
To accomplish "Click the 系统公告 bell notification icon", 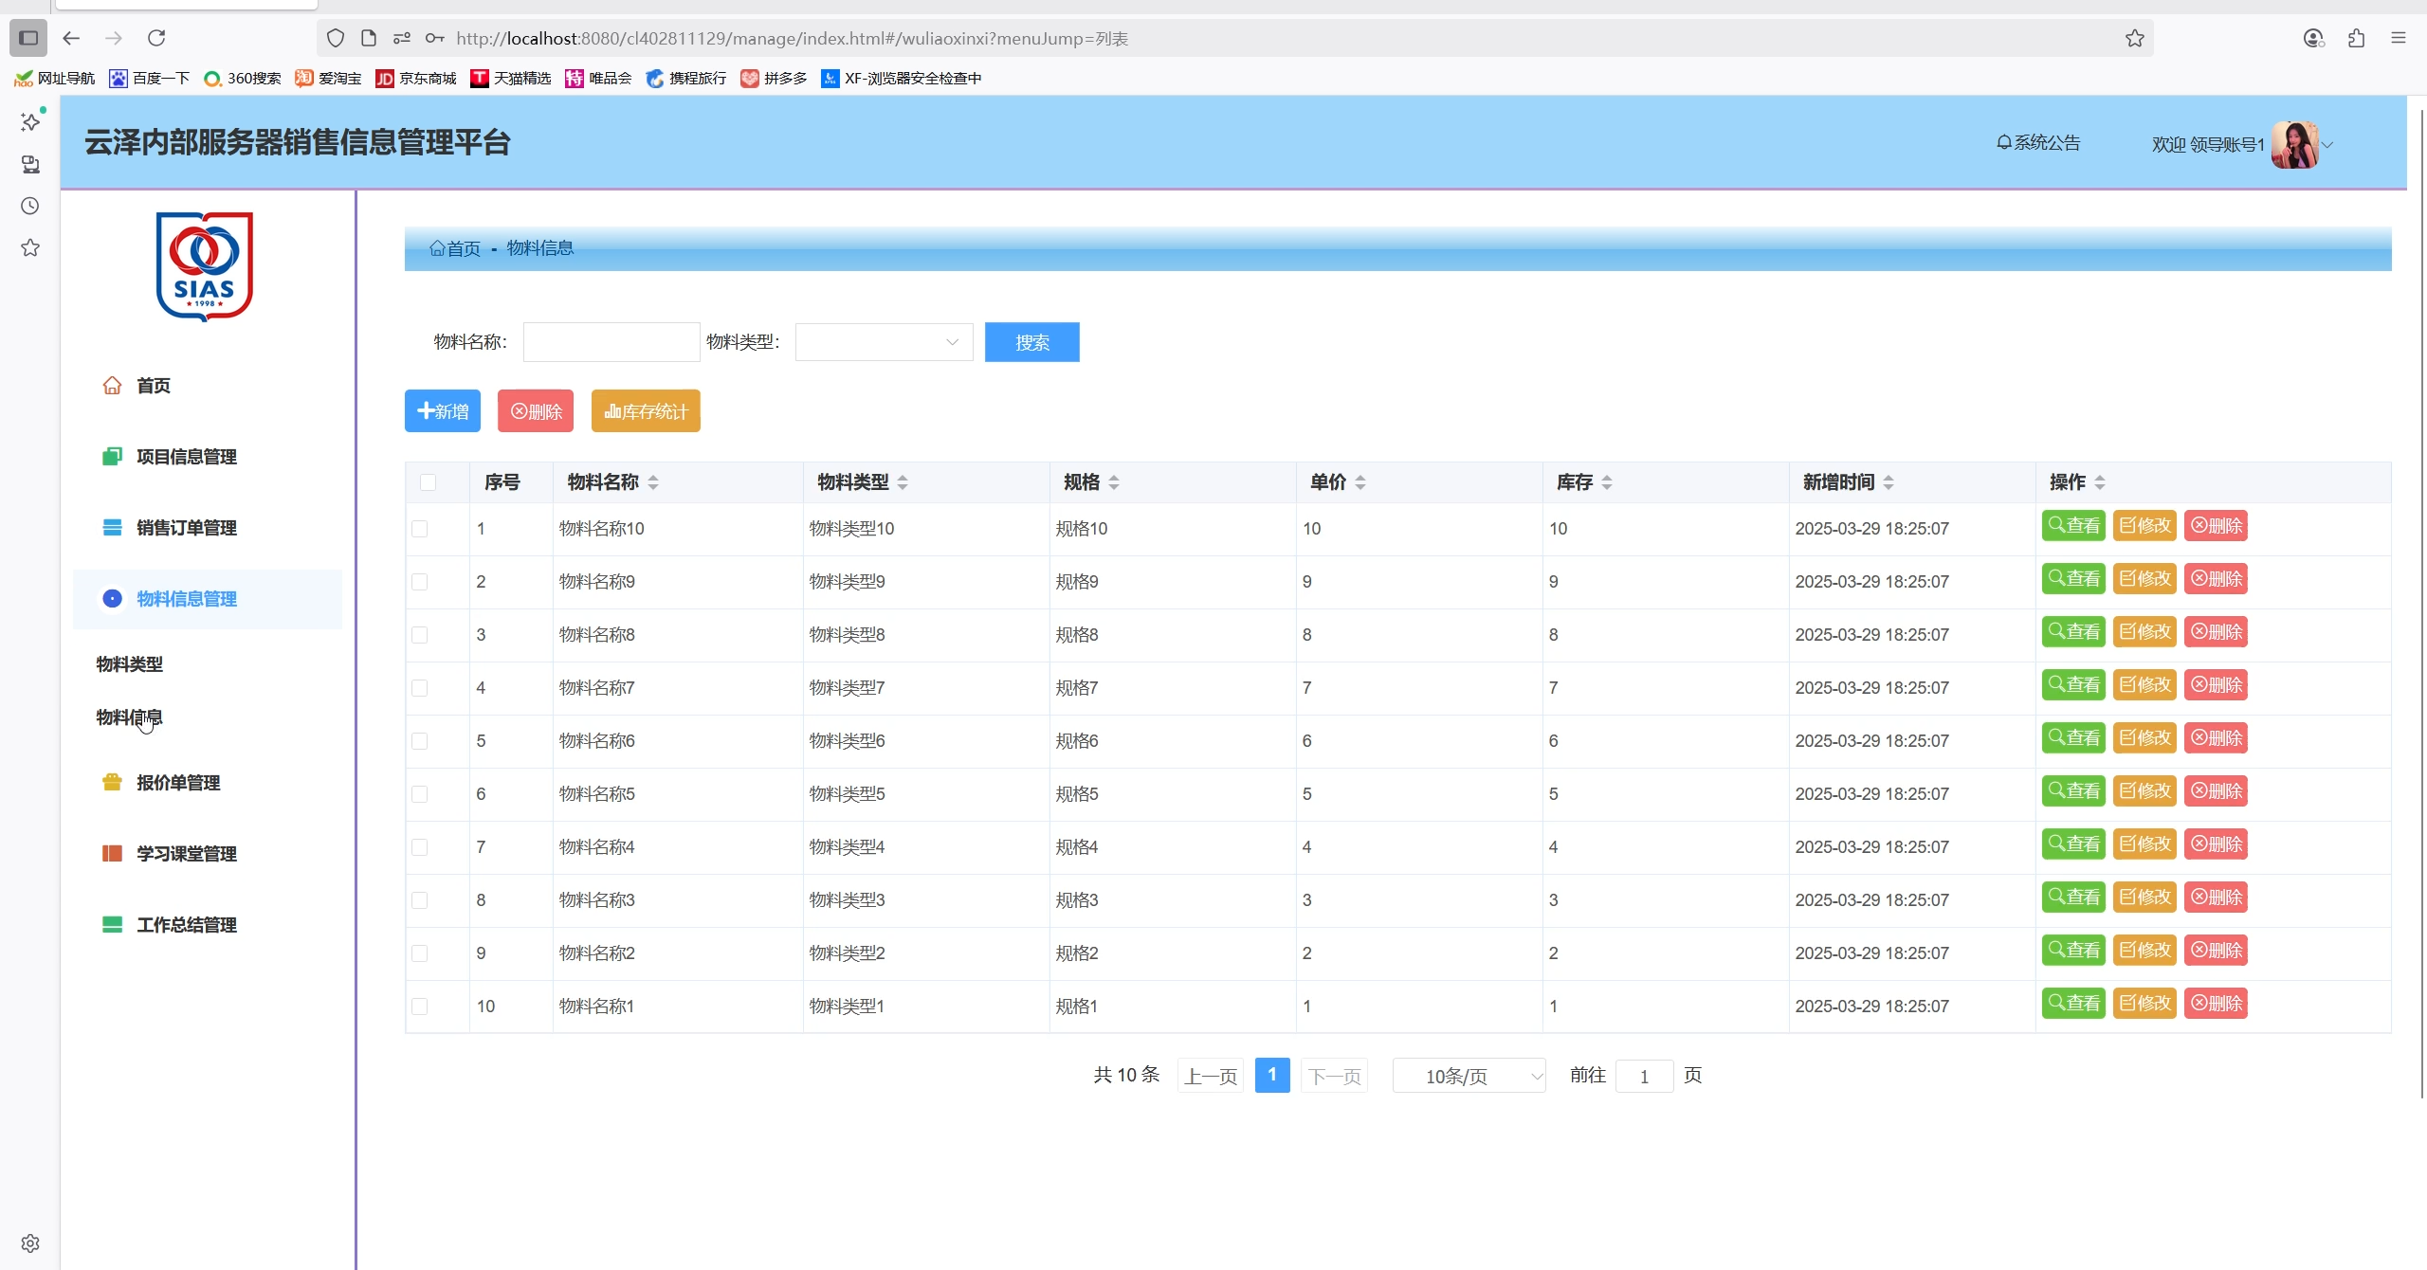I will click(2003, 142).
